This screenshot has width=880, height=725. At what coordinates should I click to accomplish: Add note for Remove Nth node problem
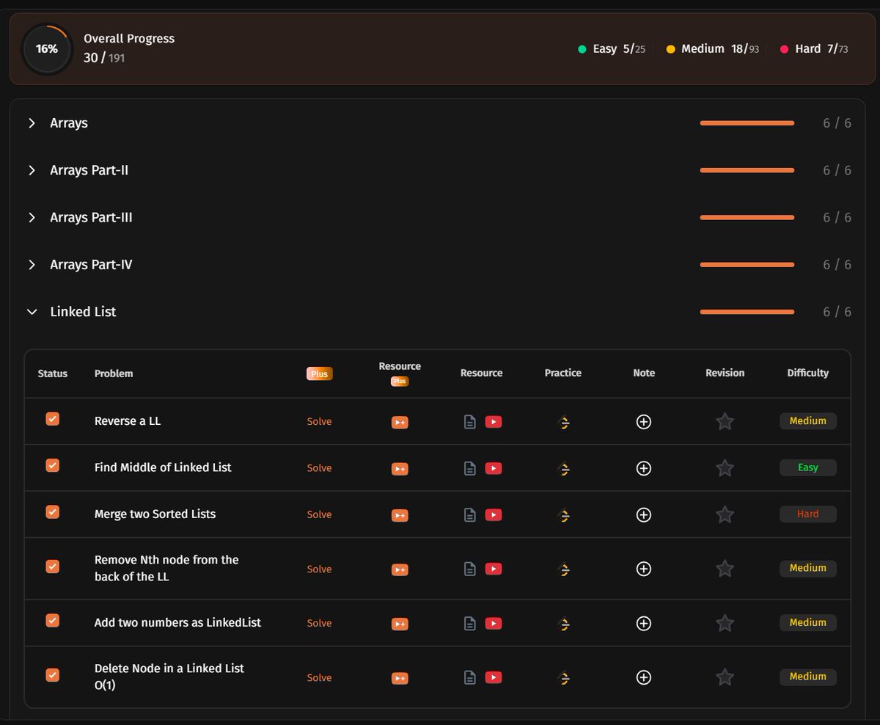tap(644, 569)
